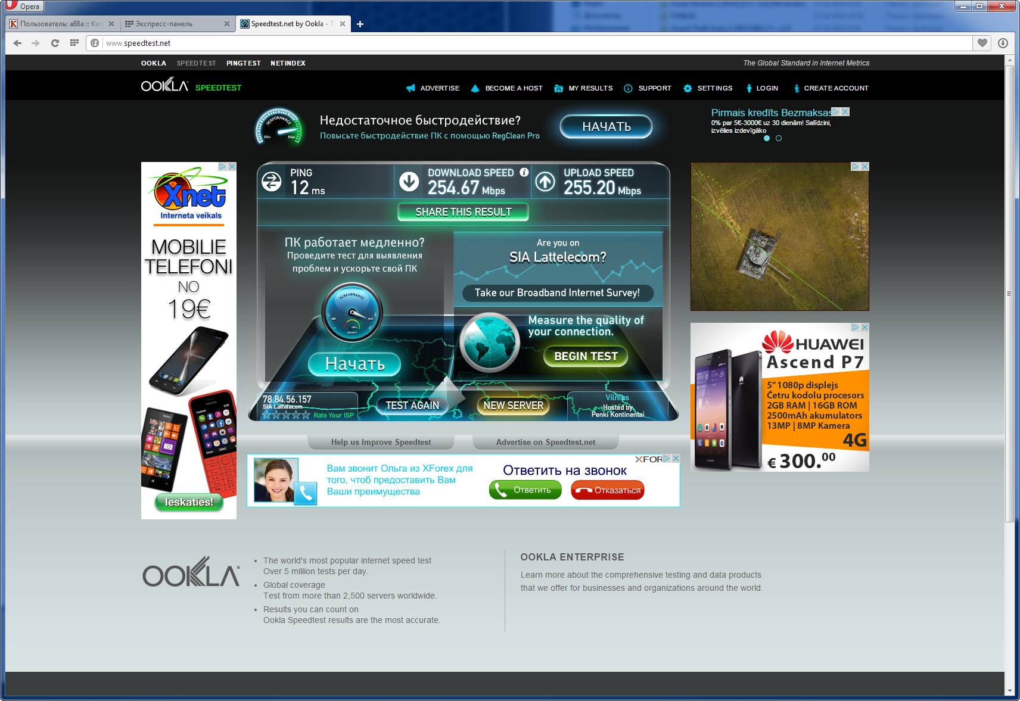The width and height of the screenshot is (1020, 701).
Task: Click the red Отказаться button in XForex ad
Action: pyautogui.click(x=608, y=490)
